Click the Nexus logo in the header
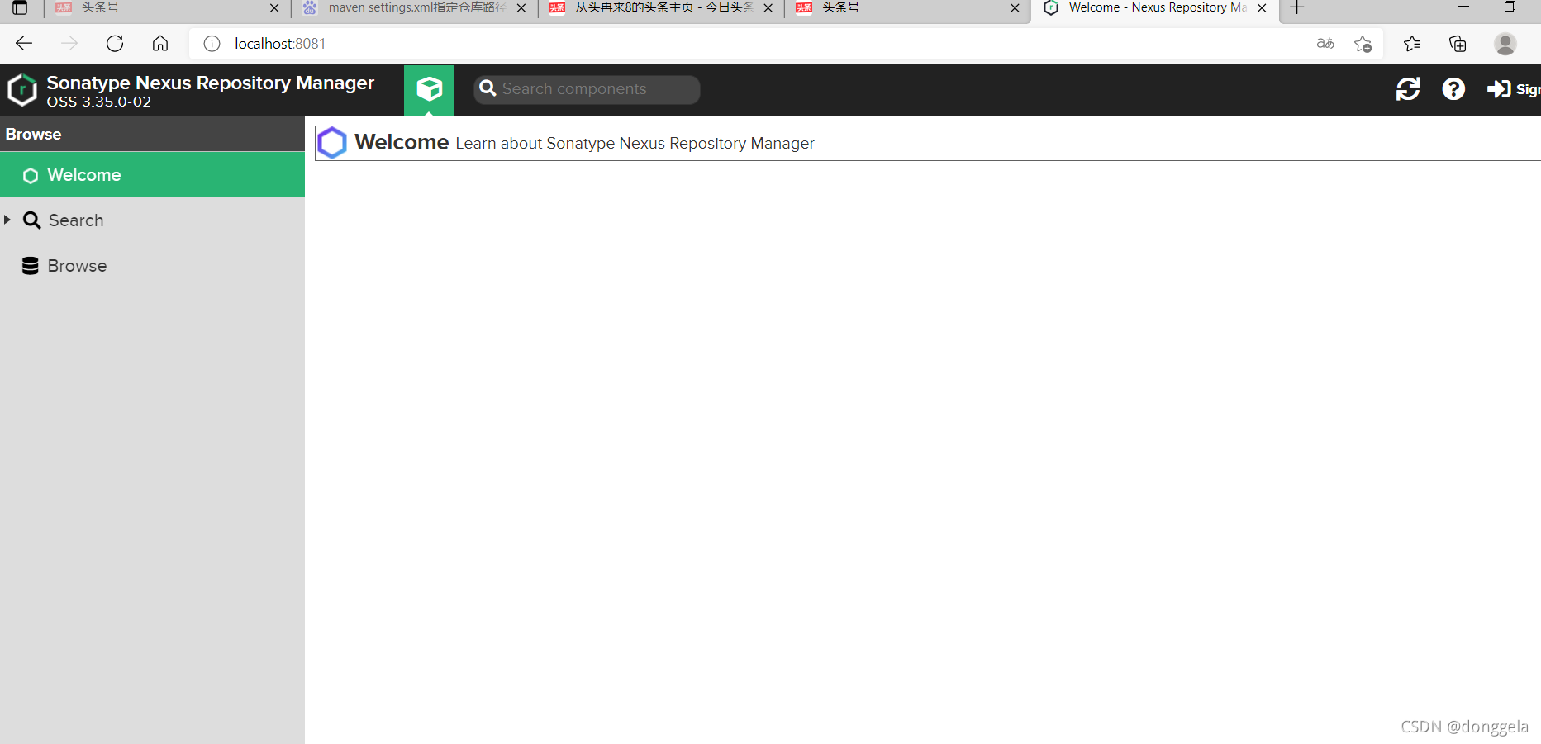The image size is (1541, 744). [22, 90]
